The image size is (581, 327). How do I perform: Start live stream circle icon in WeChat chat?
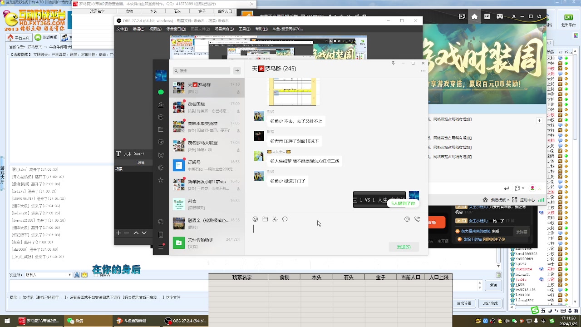(407, 219)
